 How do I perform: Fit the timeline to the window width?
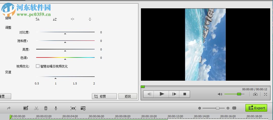[x=234, y=108]
